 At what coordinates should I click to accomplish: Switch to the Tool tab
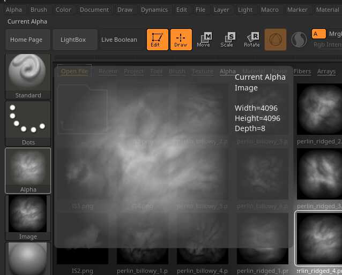click(x=156, y=71)
